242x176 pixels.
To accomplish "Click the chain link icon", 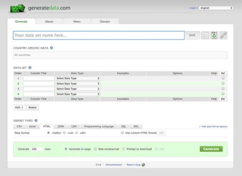I will tap(223, 35).
